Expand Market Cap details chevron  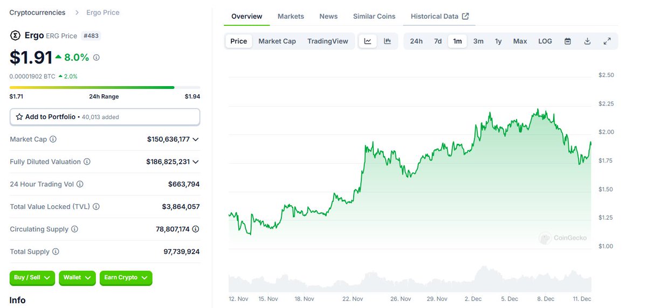click(196, 139)
